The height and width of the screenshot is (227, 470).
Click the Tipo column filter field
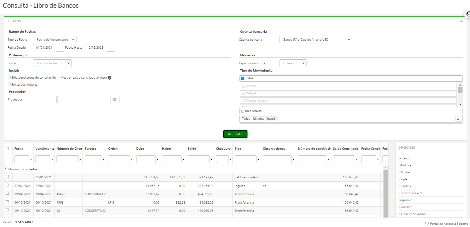click(x=245, y=159)
